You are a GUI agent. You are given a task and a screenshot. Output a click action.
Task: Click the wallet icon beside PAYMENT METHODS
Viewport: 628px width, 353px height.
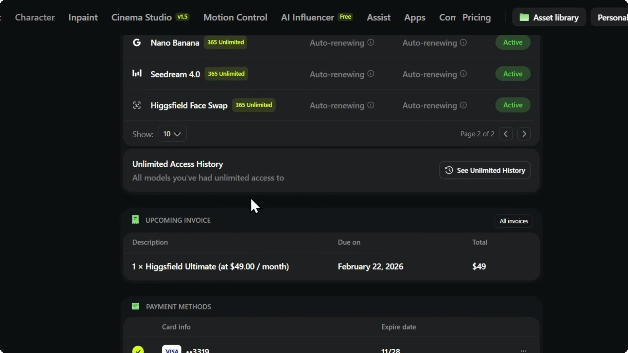135,306
